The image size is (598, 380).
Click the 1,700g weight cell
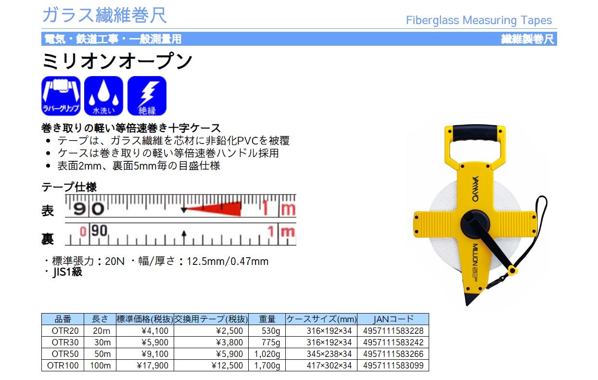tap(267, 366)
